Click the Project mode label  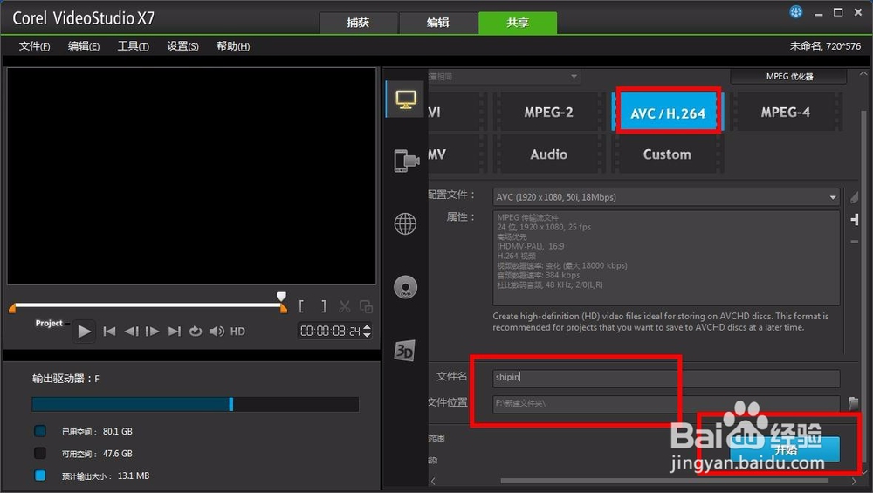click(x=49, y=324)
